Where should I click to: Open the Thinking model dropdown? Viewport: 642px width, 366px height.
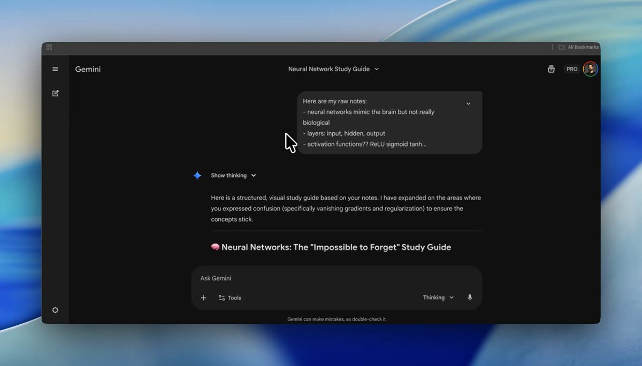[x=438, y=298]
